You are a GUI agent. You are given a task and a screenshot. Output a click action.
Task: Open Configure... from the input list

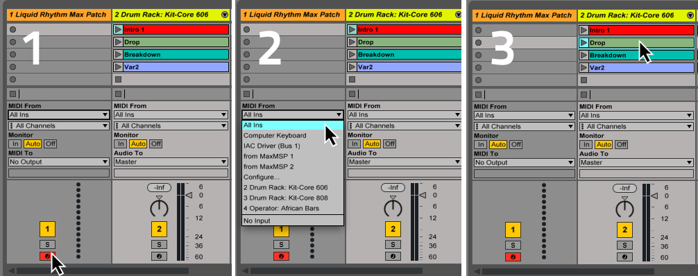point(293,177)
